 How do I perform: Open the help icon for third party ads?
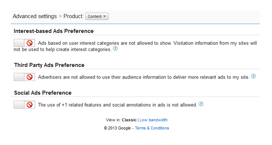click(x=254, y=76)
